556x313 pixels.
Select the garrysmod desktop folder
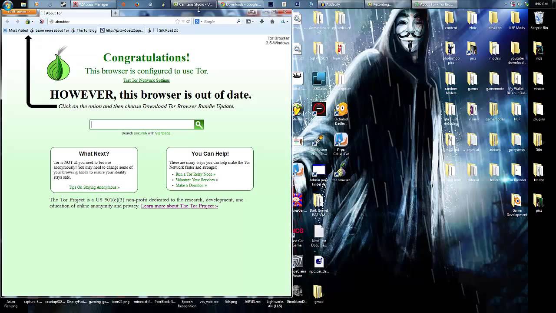(516, 142)
